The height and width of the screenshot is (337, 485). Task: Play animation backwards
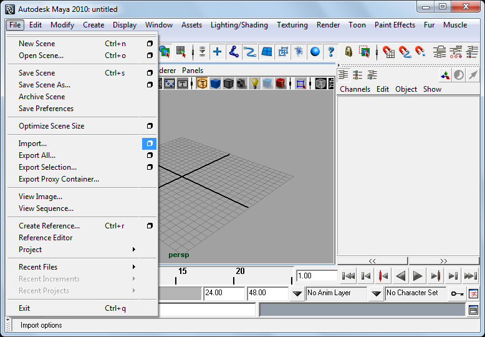click(401, 276)
